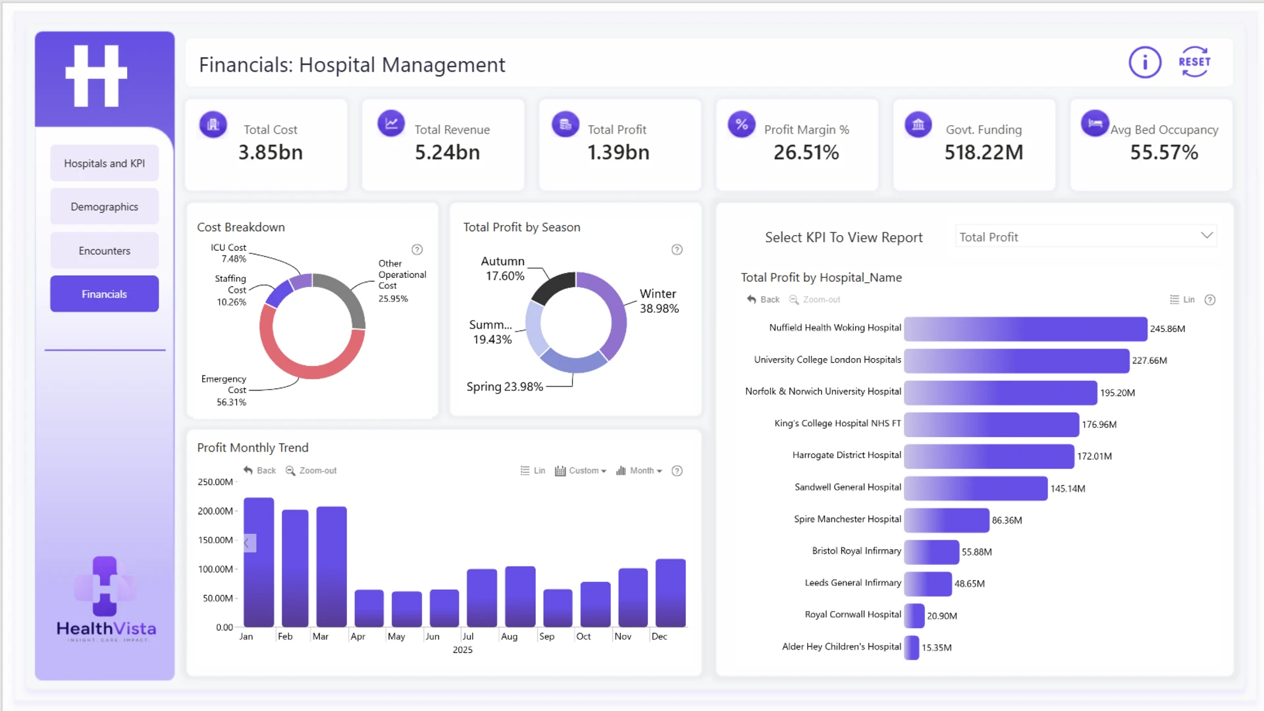
Task: Open the Custom date range dropdown
Action: pos(581,471)
